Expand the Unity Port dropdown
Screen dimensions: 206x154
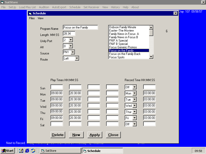coord(71,40)
